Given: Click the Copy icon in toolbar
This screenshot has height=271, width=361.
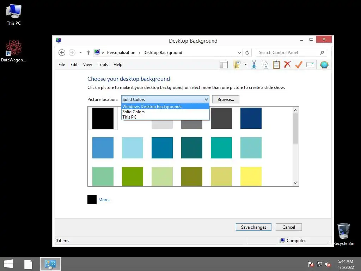Looking at the screenshot, I should point(265,65).
